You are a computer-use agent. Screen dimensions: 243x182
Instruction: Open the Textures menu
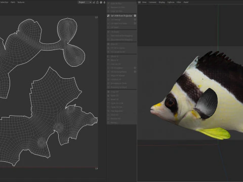click(x=21, y=2)
